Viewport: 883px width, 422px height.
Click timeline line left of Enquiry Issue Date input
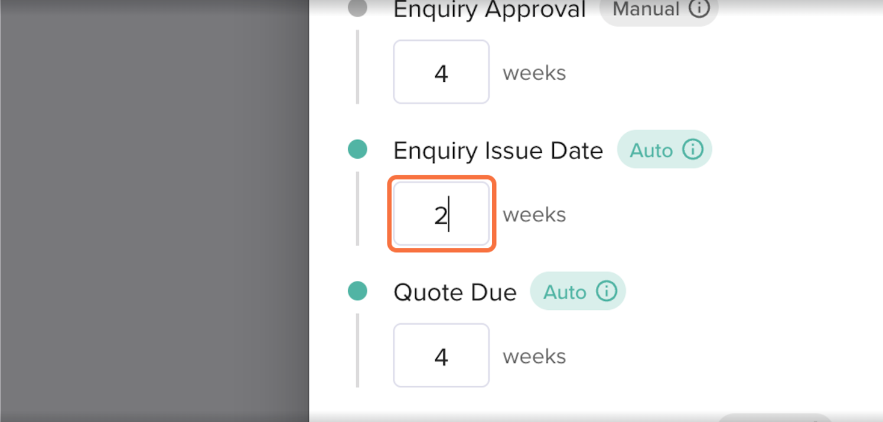(357, 209)
